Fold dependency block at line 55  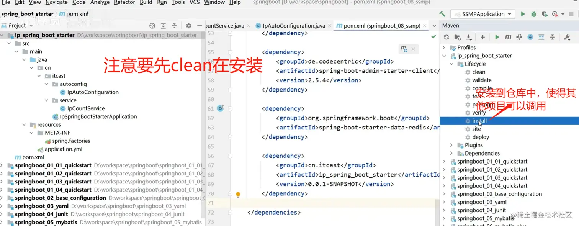[x=230, y=52]
